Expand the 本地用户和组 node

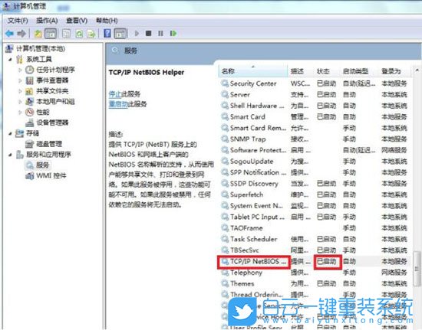pyautogui.click(x=20, y=102)
